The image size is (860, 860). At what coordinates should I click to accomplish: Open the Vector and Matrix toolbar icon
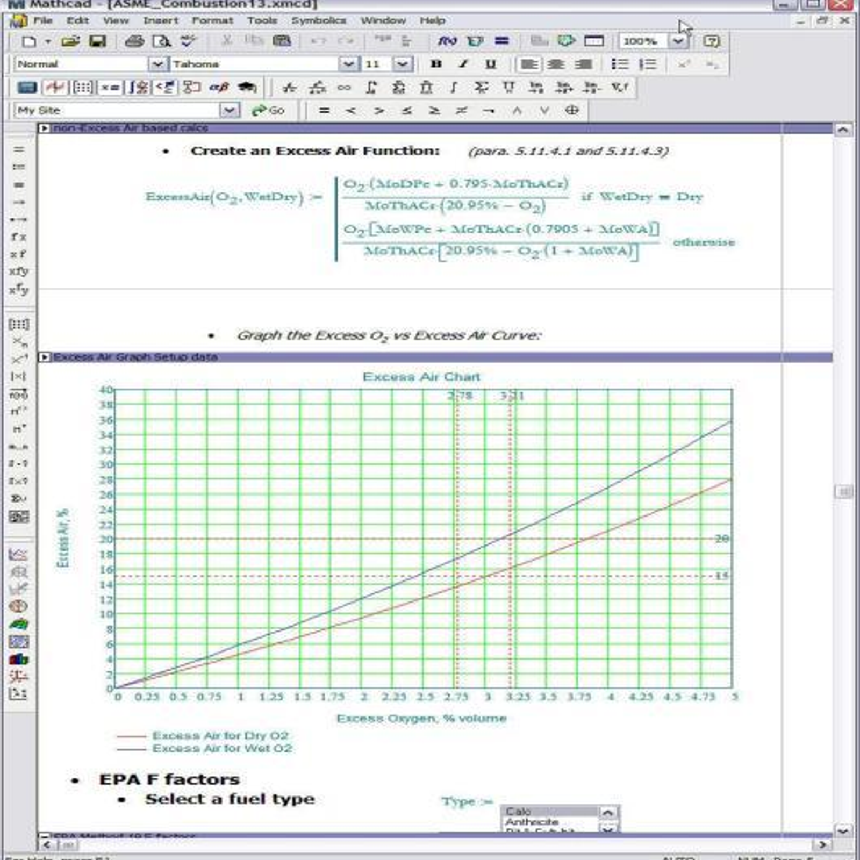(x=82, y=87)
